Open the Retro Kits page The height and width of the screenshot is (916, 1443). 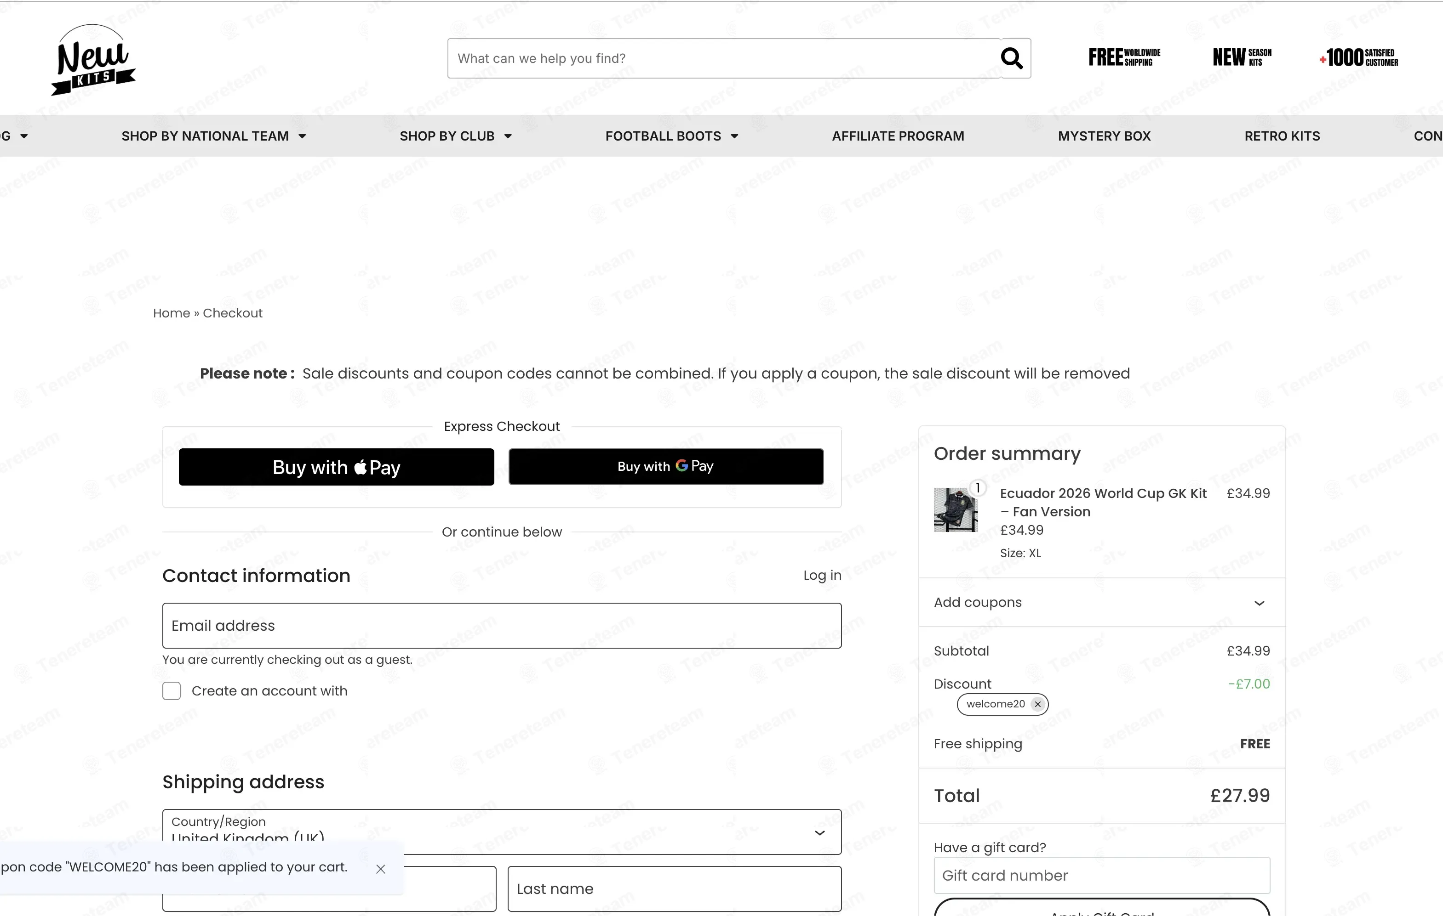1282,136
